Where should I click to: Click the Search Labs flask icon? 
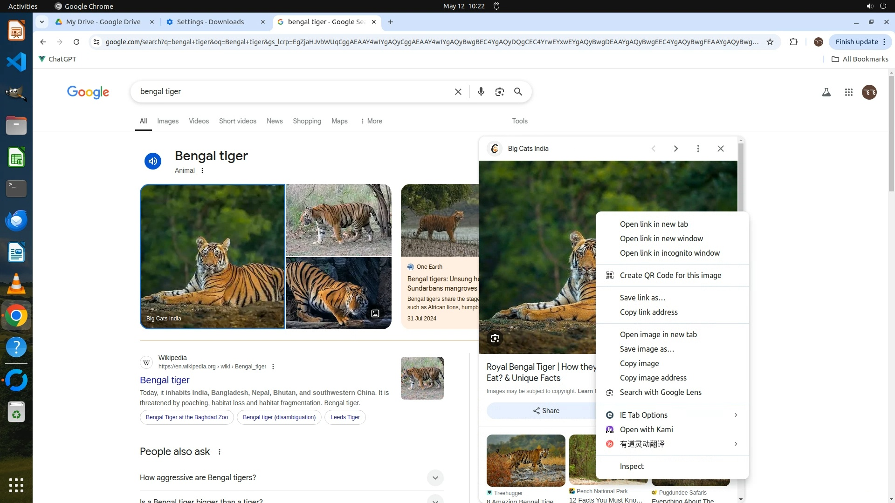[x=826, y=92]
